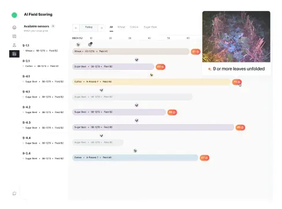
Task: Click the plus icon beside Available sensors
Action: (x=53, y=26)
